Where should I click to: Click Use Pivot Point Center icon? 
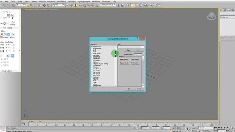click(66, 5)
